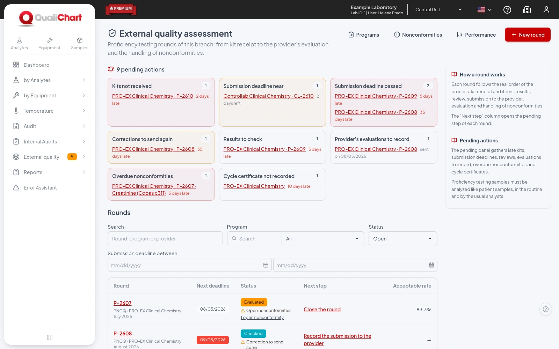Expand the by Analytes menu
The width and height of the screenshot is (559, 349).
click(50, 80)
